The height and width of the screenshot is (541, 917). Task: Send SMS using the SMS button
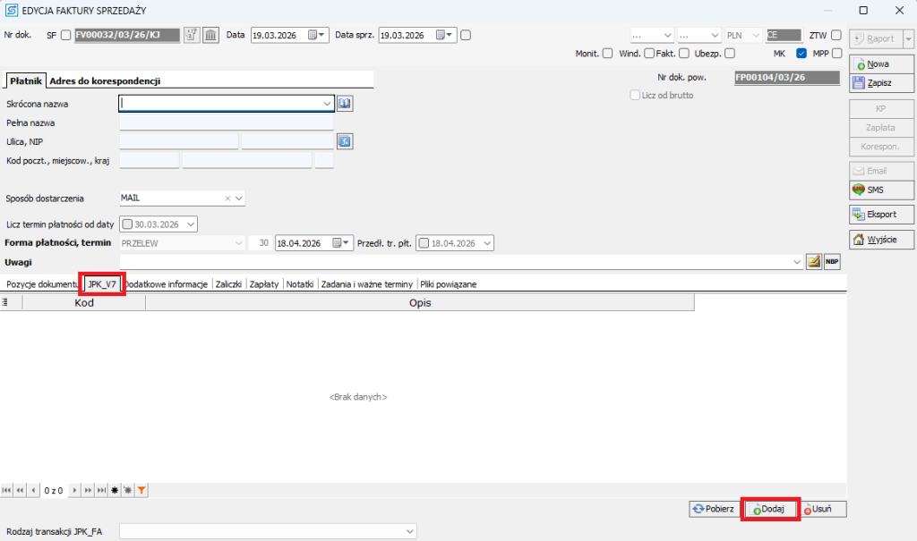click(869, 190)
